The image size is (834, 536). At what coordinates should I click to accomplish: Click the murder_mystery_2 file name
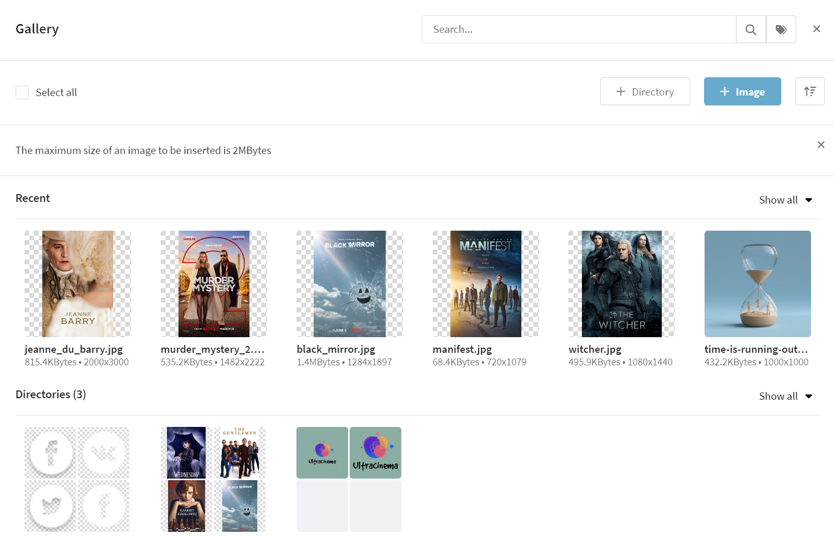[x=212, y=349]
